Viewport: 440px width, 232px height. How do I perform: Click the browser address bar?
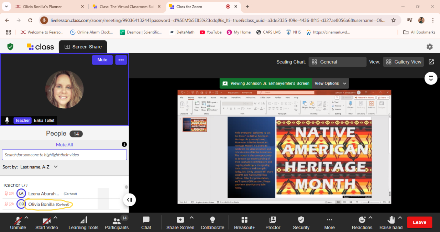click(x=218, y=20)
